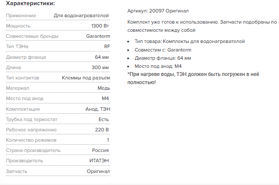Click 'Garanterm' in the characteristics table
This screenshot has height=185, width=279.
coord(98,36)
